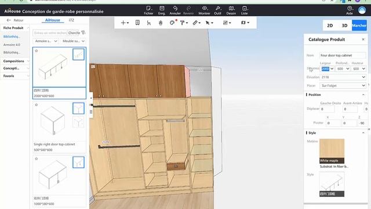Select the paint roller tool
The height and width of the screenshot is (209, 371).
point(184,23)
